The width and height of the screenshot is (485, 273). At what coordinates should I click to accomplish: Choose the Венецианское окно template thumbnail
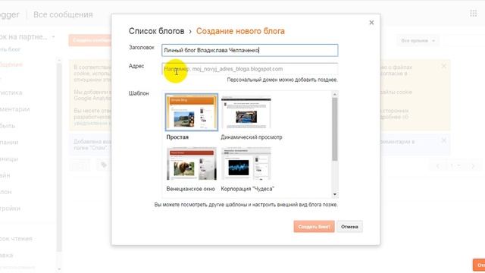point(192,164)
